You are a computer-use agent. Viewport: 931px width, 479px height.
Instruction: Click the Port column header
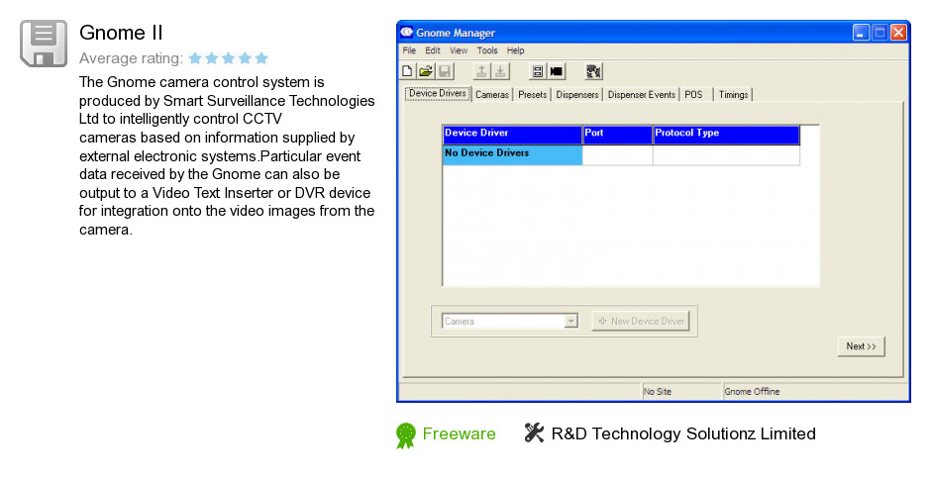pos(617,135)
